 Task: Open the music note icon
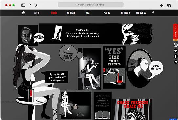coord(176,62)
